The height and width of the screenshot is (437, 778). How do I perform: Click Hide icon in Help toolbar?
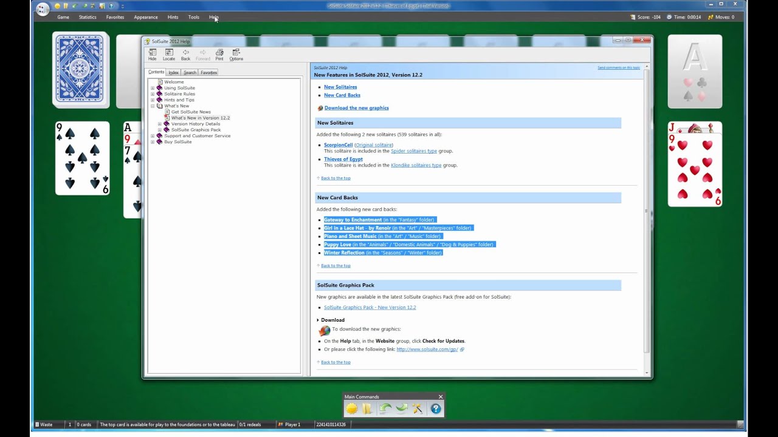(152, 55)
